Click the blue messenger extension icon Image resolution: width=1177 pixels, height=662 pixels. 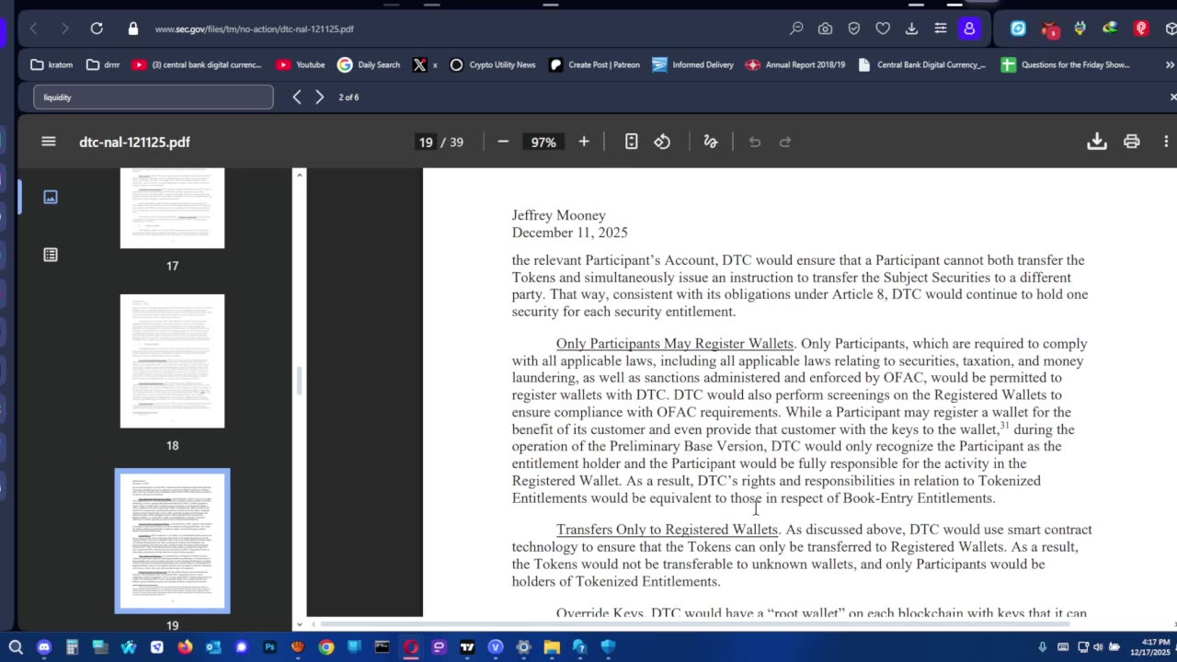[x=1018, y=29]
